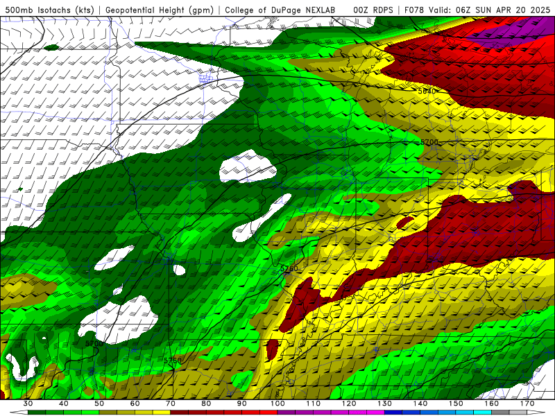Pick the gray swatch below the 160 label
The image size is (555, 416).
click(501, 413)
